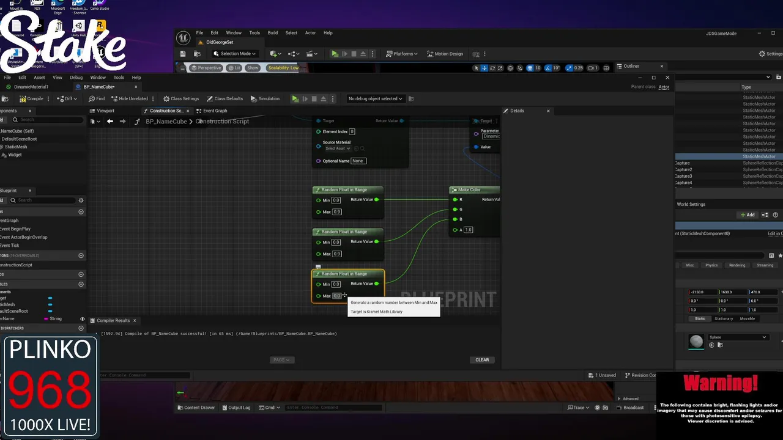Viewport: 783px width, 440px height.
Task: Open the Settings in main editor toolbar
Action: 770,54
